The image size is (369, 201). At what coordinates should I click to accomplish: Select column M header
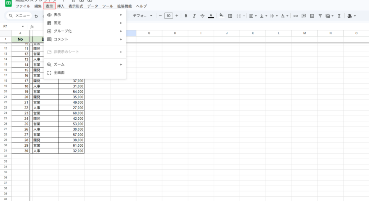pyautogui.click(x=304, y=33)
